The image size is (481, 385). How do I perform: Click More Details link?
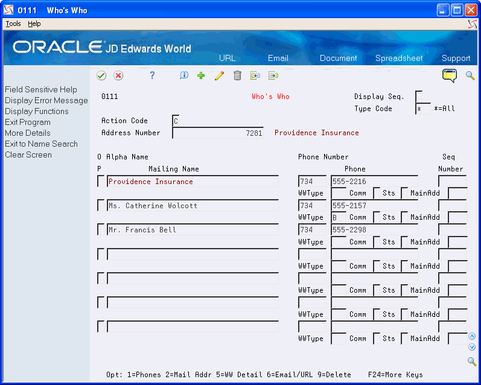coord(28,133)
